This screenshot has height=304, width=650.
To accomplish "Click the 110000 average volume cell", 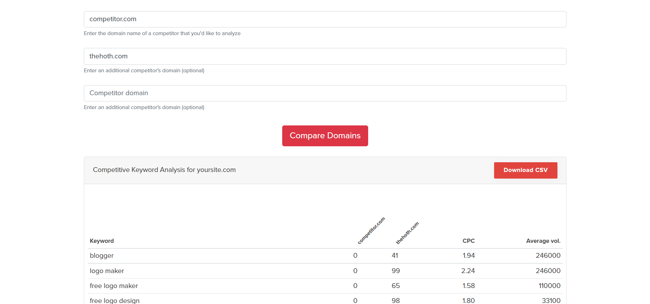I will (549, 286).
